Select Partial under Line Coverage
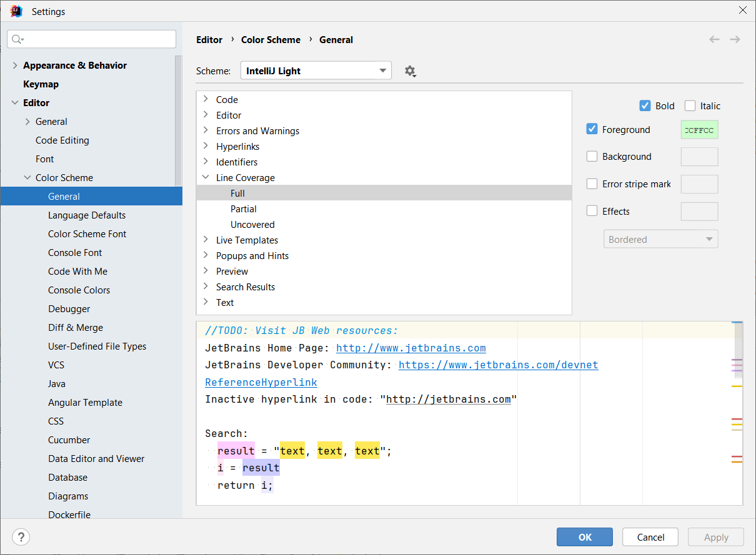 (x=244, y=209)
